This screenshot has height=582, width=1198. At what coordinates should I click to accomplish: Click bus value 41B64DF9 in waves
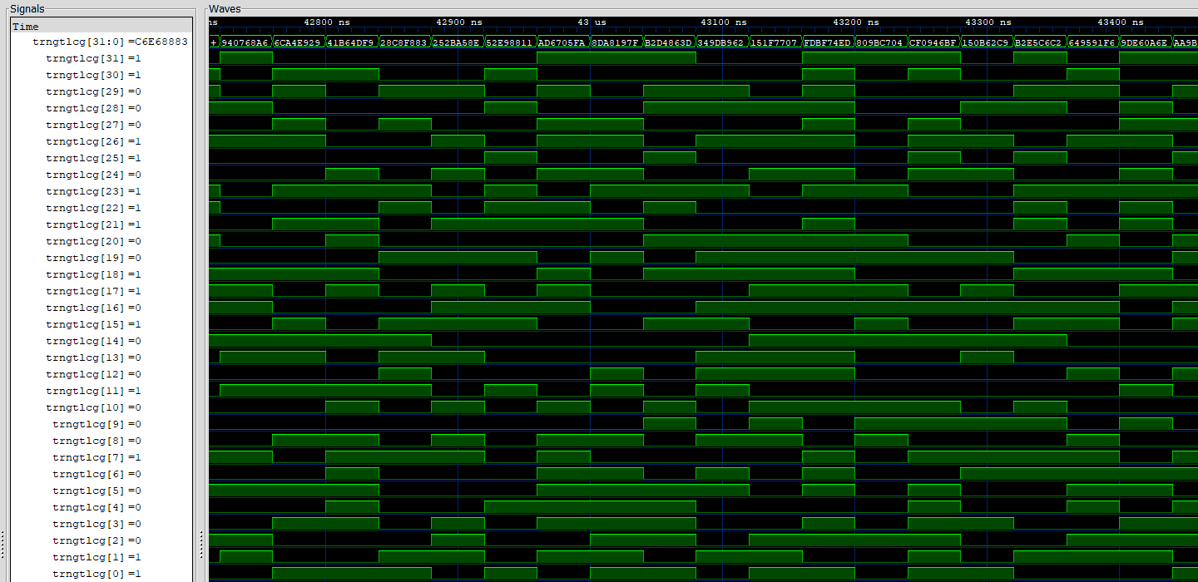pyautogui.click(x=351, y=42)
